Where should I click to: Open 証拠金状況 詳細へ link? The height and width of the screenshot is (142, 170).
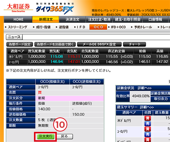144,88
